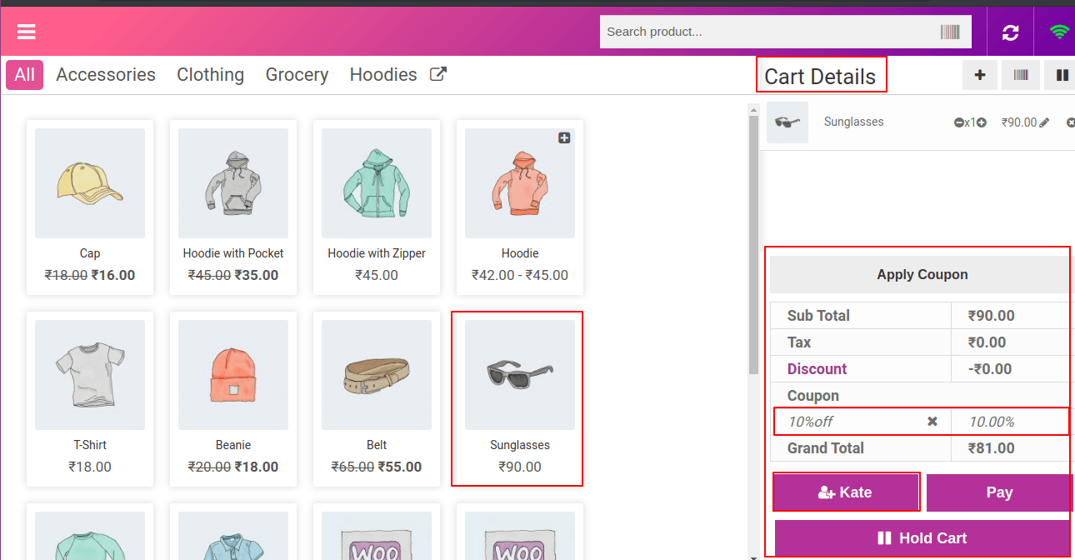Open Hoodies category via external link icon
The image size is (1075, 560).
tap(437, 73)
